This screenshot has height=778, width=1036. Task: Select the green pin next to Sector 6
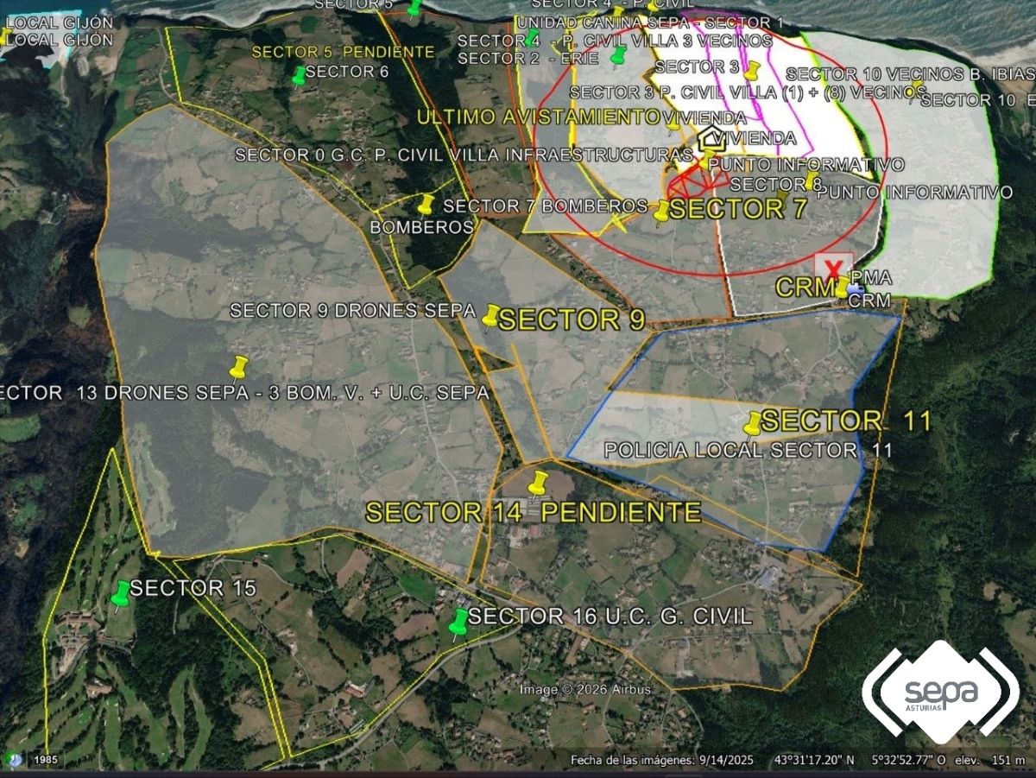[x=299, y=76]
